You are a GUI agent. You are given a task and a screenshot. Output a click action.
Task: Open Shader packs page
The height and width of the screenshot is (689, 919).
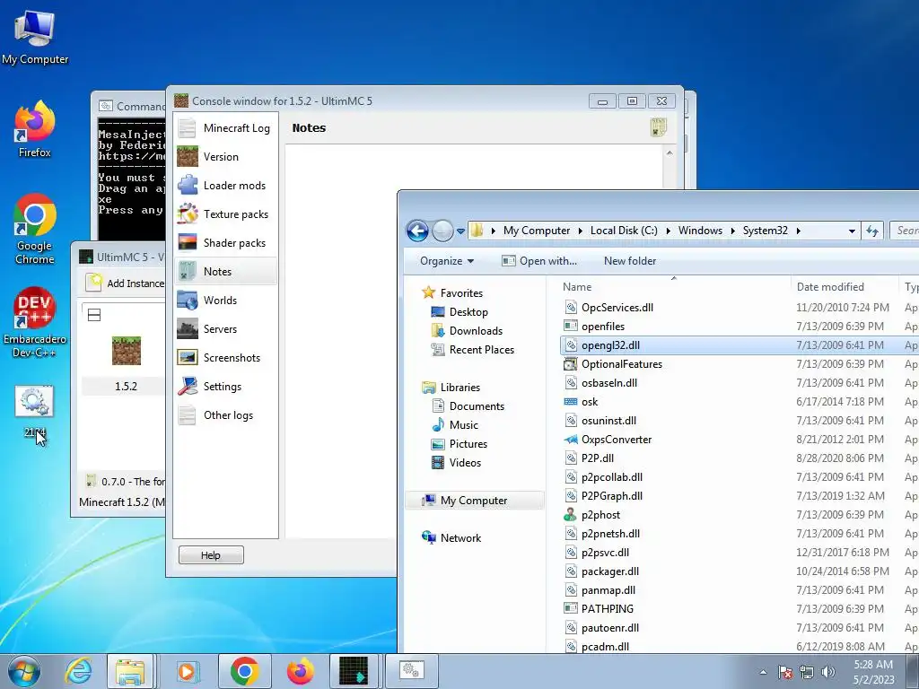point(225,242)
